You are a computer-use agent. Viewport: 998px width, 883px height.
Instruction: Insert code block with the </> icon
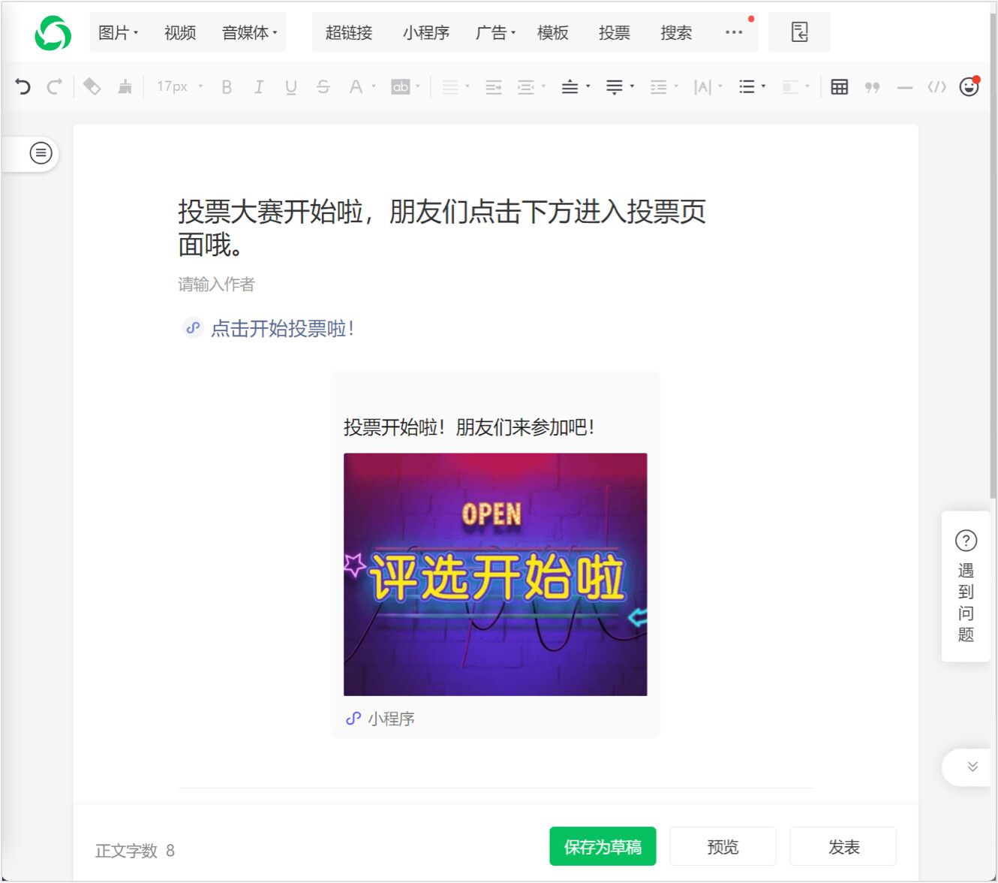(x=937, y=87)
